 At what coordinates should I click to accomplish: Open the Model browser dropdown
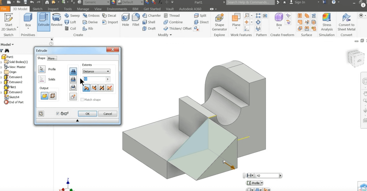point(7,45)
